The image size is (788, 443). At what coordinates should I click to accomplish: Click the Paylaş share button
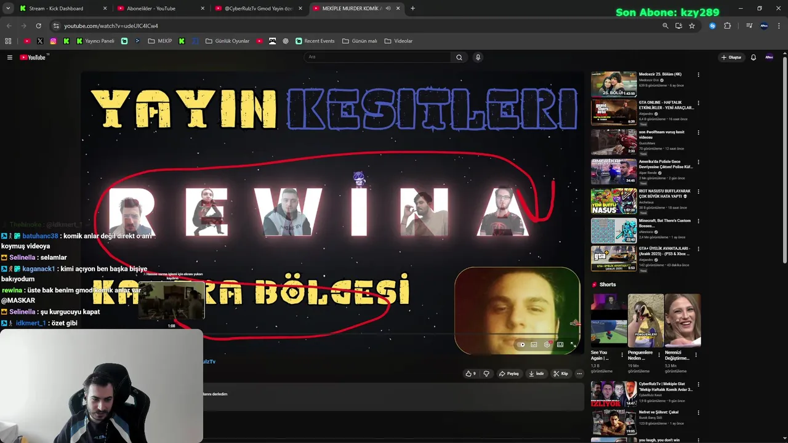pyautogui.click(x=509, y=373)
